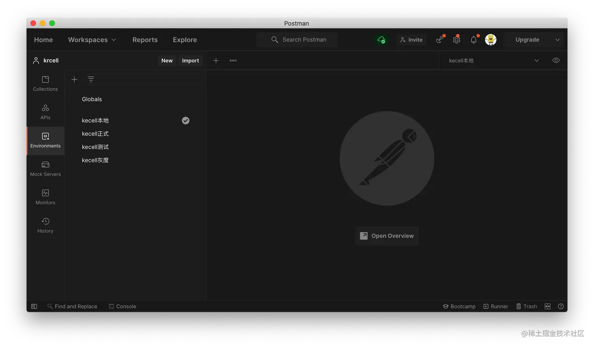Image resolution: width=594 pixels, height=347 pixels.
Task: Open the help question mark icon
Action: click(x=561, y=306)
